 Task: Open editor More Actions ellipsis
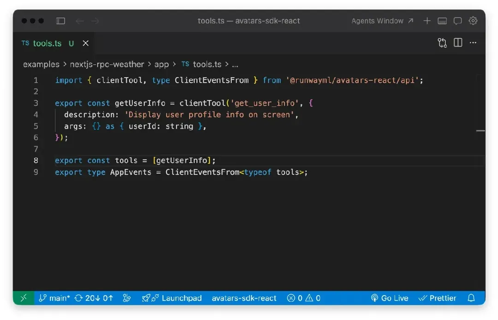(473, 42)
